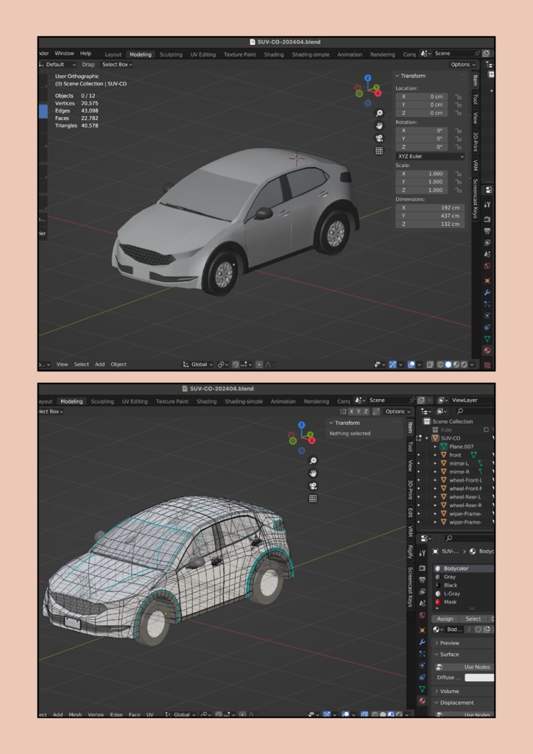Click pan hand icon in lower window viewport
533x754 pixels.
click(313, 473)
